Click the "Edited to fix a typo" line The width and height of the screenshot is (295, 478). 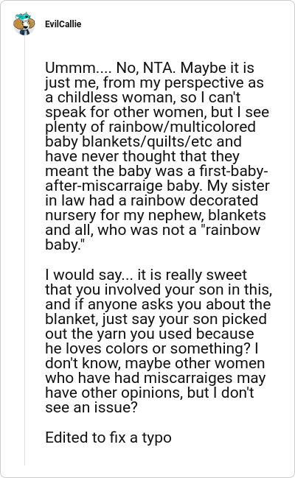coord(108,437)
